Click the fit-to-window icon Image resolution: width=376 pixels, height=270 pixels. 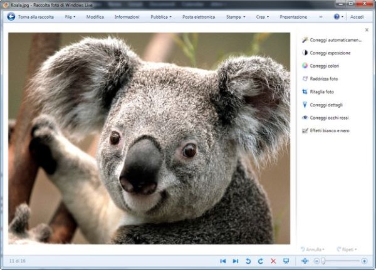pos(305,261)
